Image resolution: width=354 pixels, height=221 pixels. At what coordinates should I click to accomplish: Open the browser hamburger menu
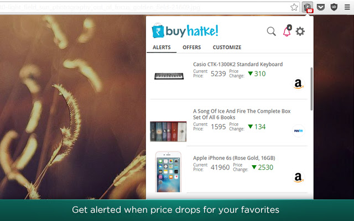[x=347, y=7]
